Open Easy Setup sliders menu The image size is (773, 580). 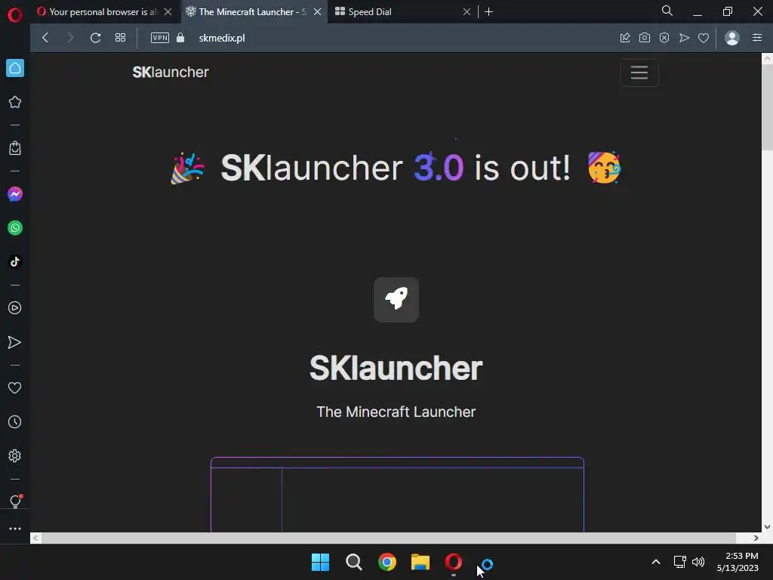pyautogui.click(x=757, y=38)
